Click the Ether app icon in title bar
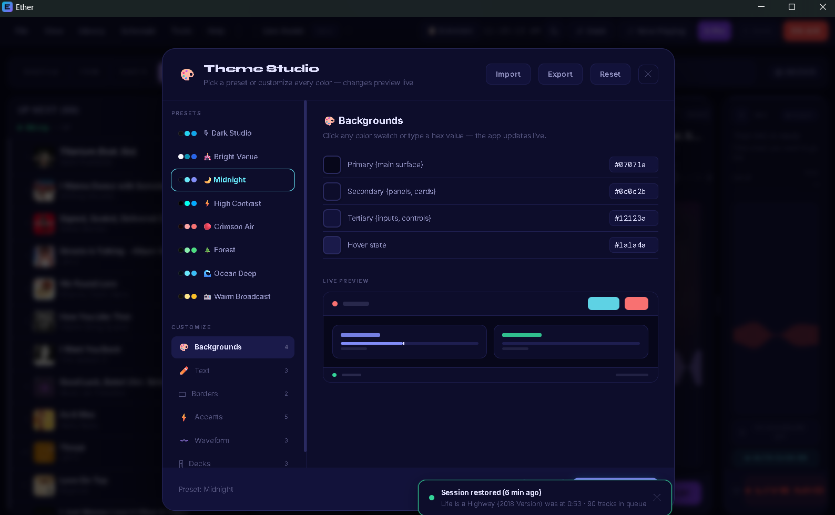 tap(7, 7)
